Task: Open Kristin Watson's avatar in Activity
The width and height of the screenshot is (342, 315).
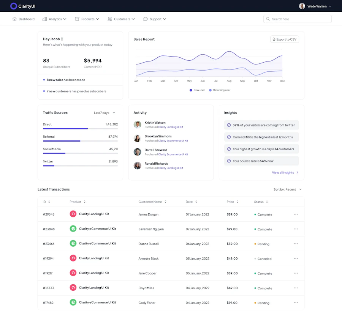Action: coord(138,124)
